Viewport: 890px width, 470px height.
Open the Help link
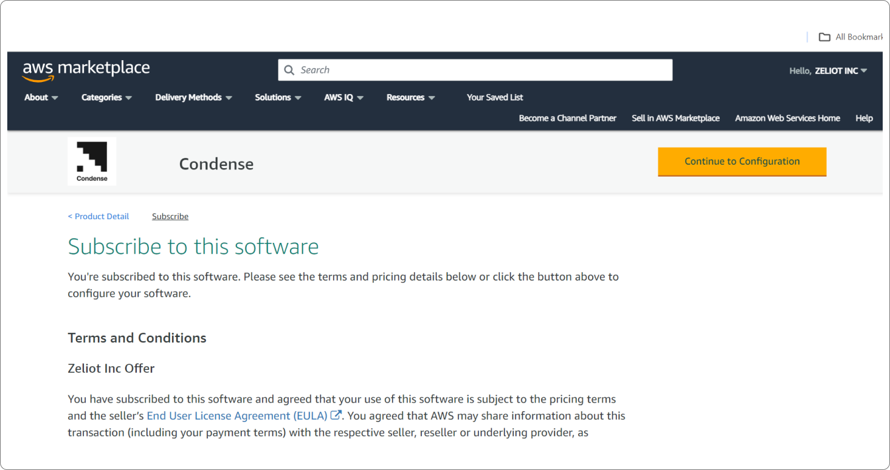pyautogui.click(x=864, y=118)
